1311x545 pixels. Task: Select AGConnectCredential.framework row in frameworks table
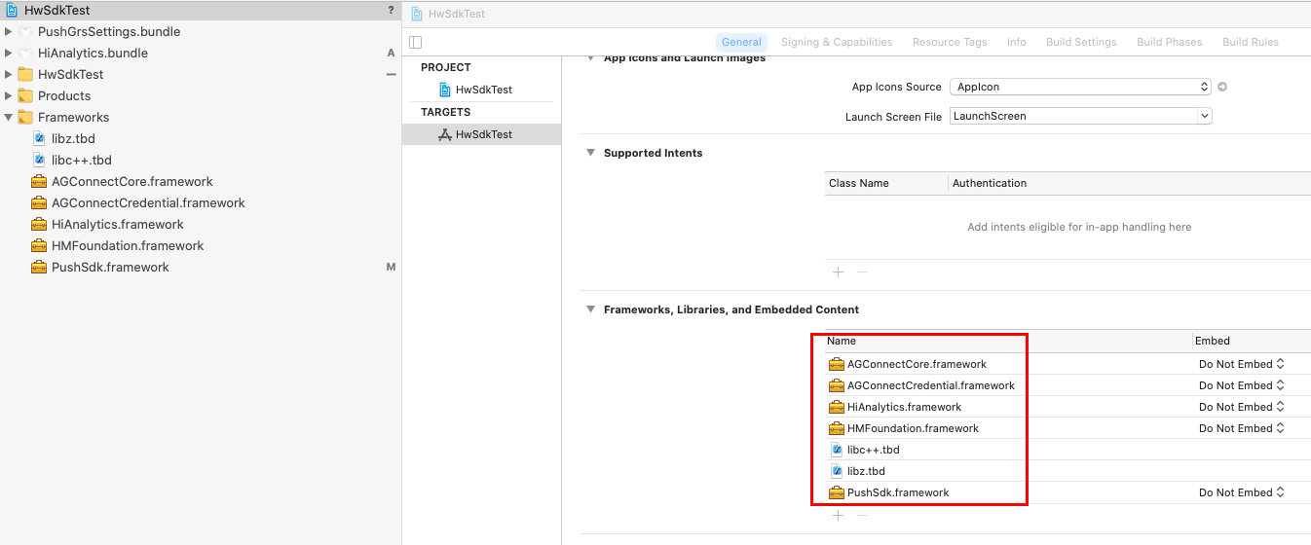tap(1068, 385)
